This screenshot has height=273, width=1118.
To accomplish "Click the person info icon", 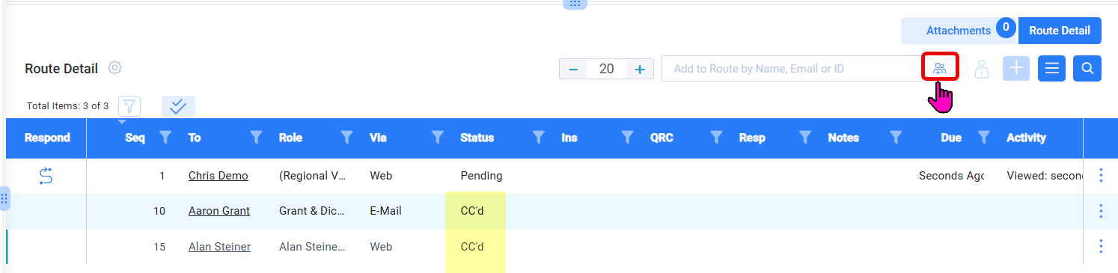I will point(982,69).
